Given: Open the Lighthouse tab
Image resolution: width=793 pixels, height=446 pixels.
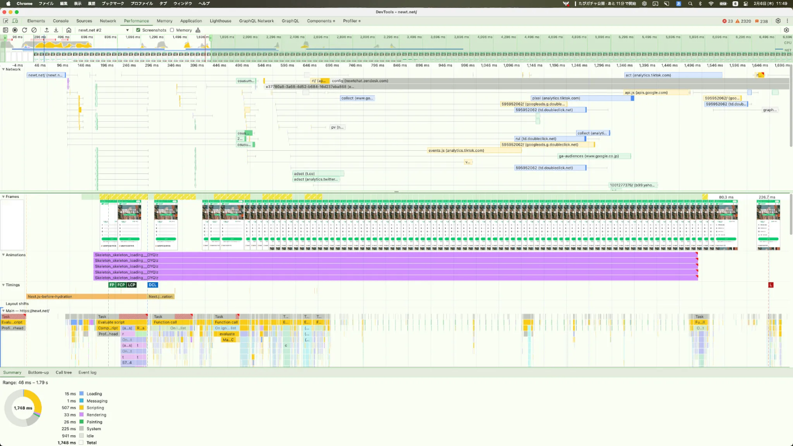Looking at the screenshot, I should pyautogui.click(x=220, y=21).
